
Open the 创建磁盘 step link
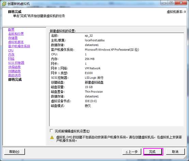click(x=14, y=71)
